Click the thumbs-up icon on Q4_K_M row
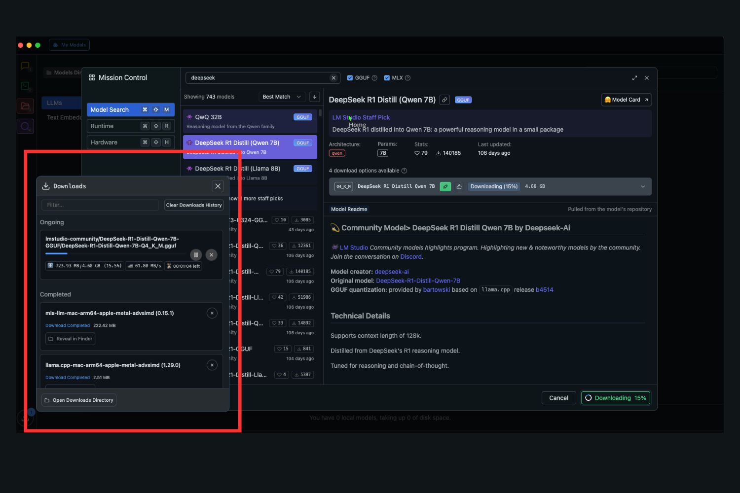Screen dimensions: 740x493 [x=459, y=186]
